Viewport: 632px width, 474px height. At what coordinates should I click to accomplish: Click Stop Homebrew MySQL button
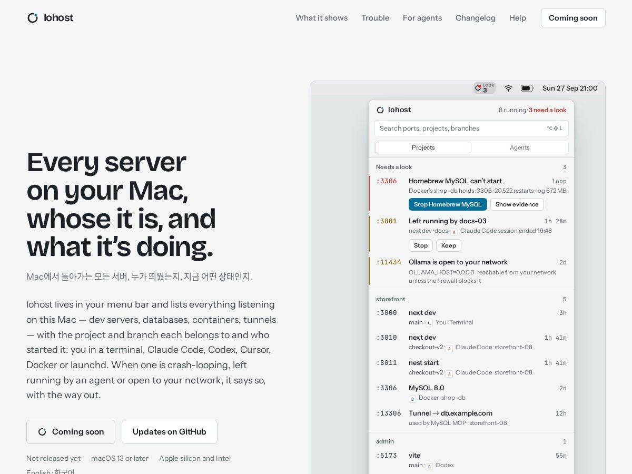(448, 204)
